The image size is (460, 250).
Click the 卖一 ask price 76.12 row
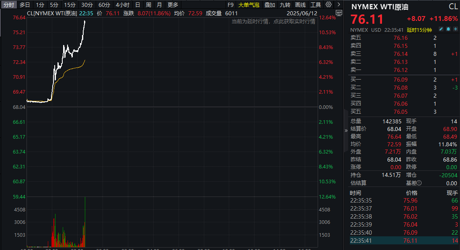click(402, 70)
